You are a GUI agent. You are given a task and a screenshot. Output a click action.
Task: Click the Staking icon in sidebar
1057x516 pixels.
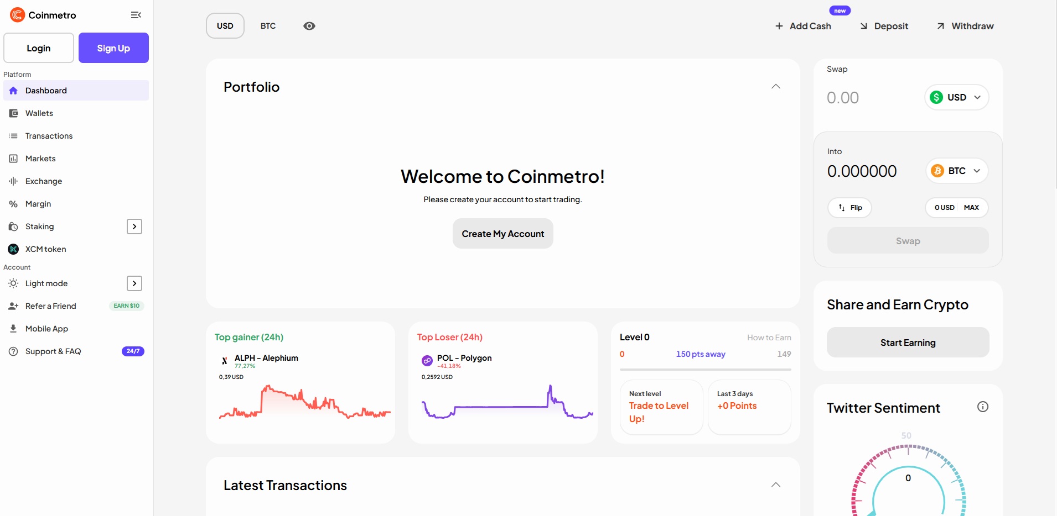pyautogui.click(x=13, y=227)
